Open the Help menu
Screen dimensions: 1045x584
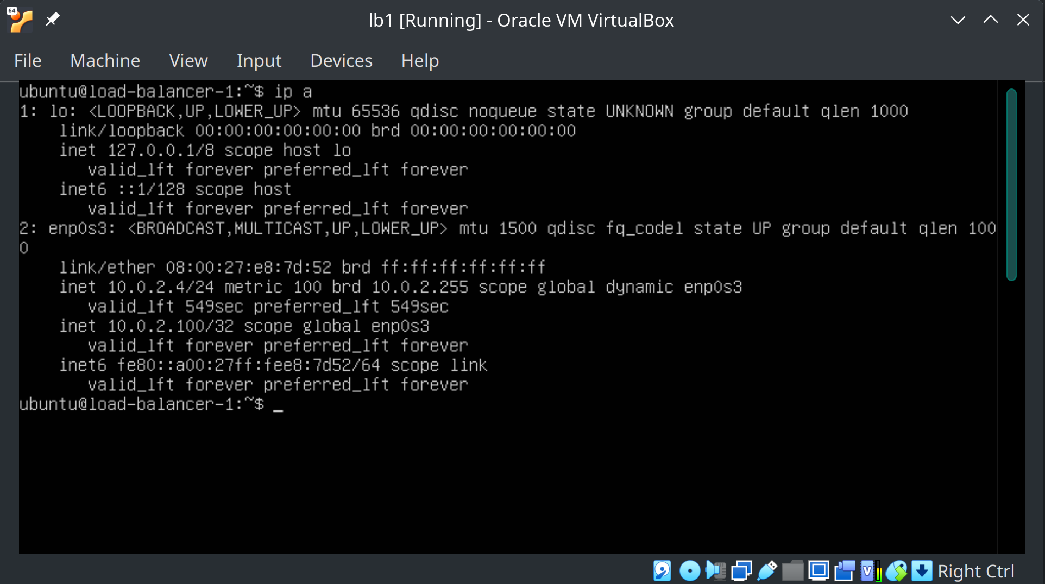(x=420, y=61)
